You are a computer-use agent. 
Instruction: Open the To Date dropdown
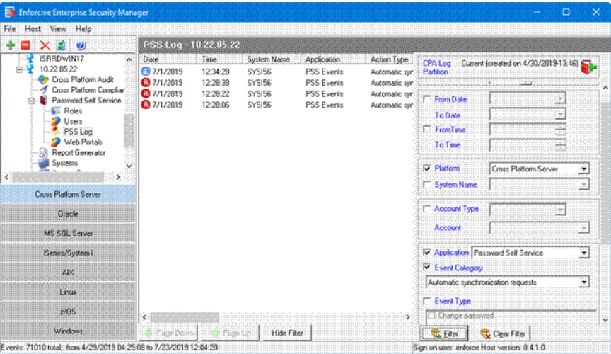(x=560, y=115)
